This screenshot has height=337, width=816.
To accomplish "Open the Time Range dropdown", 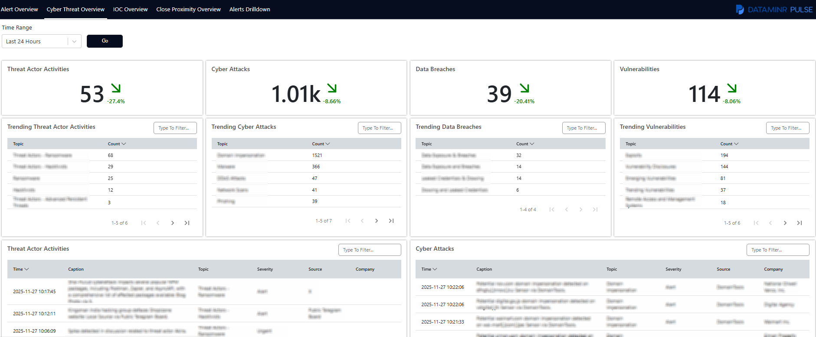I will coord(42,41).
